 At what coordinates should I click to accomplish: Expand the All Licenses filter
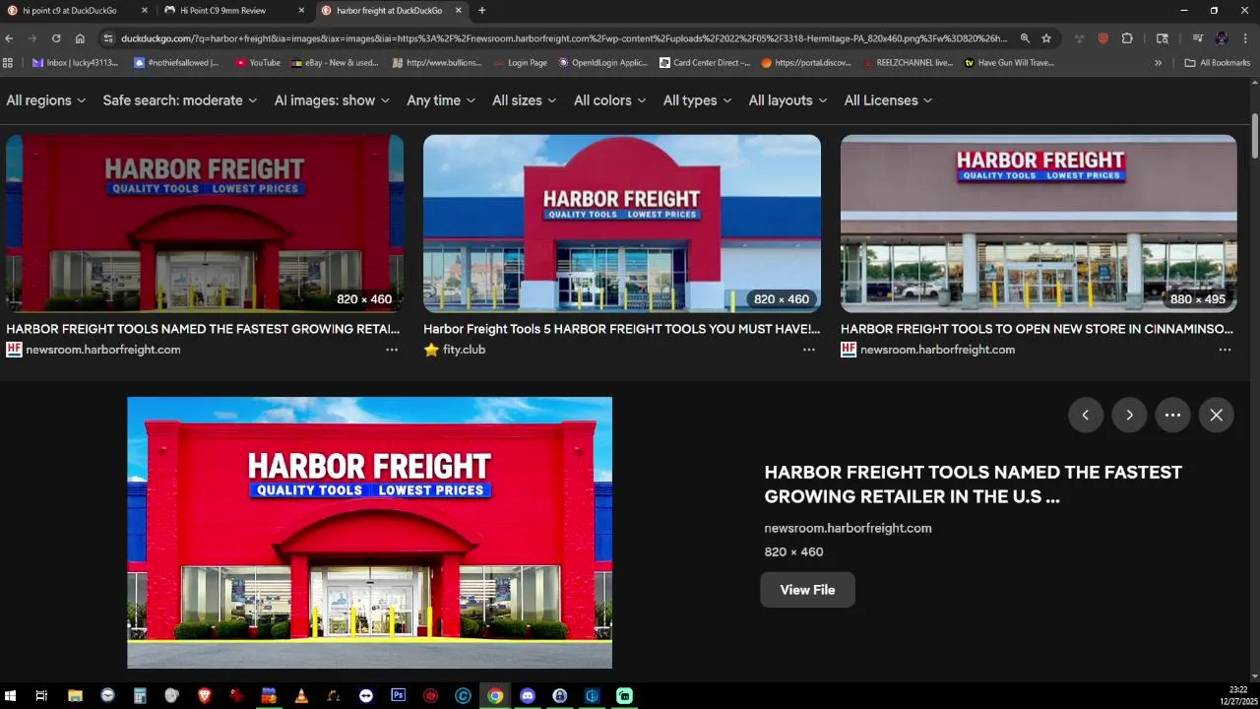click(888, 100)
